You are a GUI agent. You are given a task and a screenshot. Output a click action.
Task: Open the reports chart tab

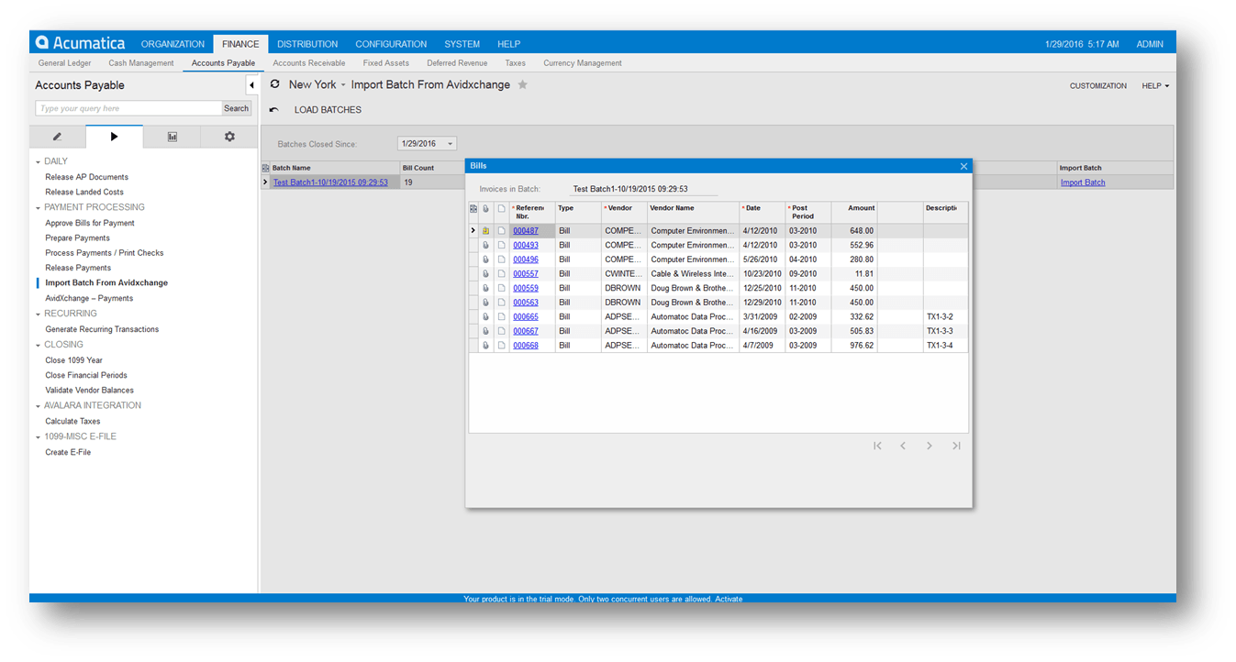click(172, 137)
